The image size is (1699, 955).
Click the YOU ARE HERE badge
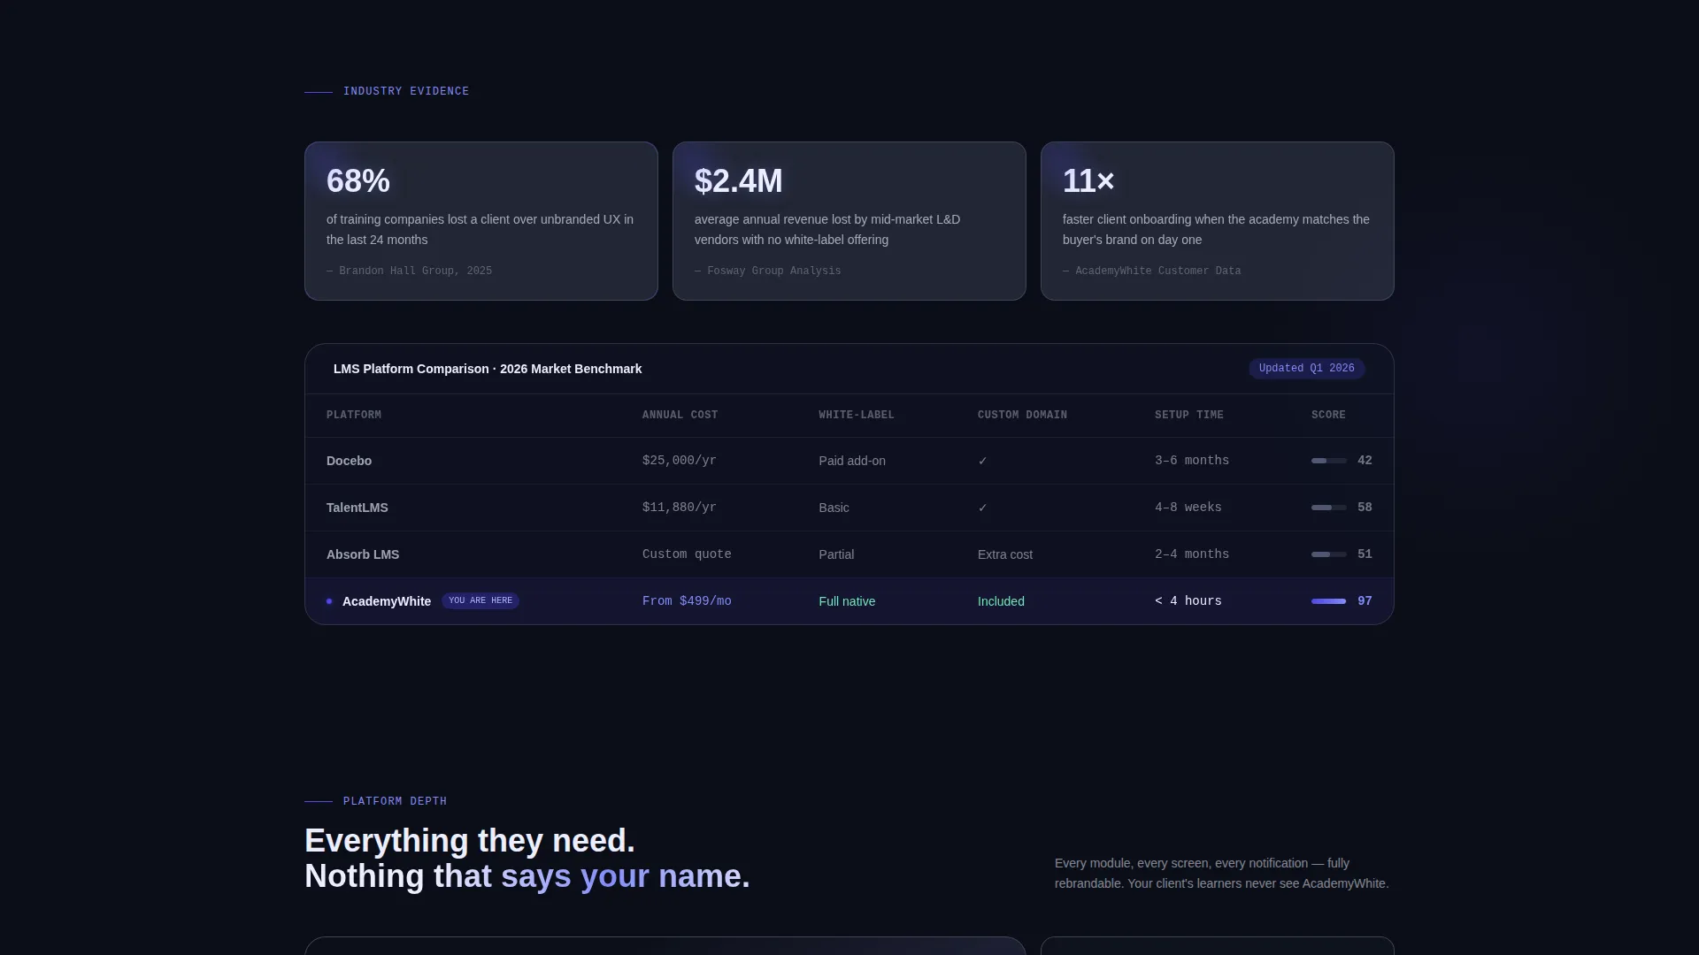[x=480, y=600]
